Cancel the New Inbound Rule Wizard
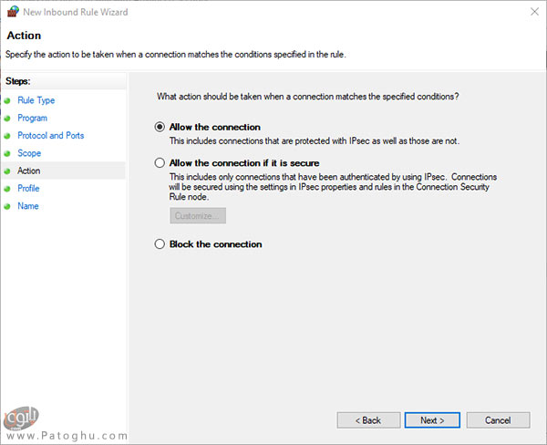547x445 pixels. pyautogui.click(x=498, y=420)
